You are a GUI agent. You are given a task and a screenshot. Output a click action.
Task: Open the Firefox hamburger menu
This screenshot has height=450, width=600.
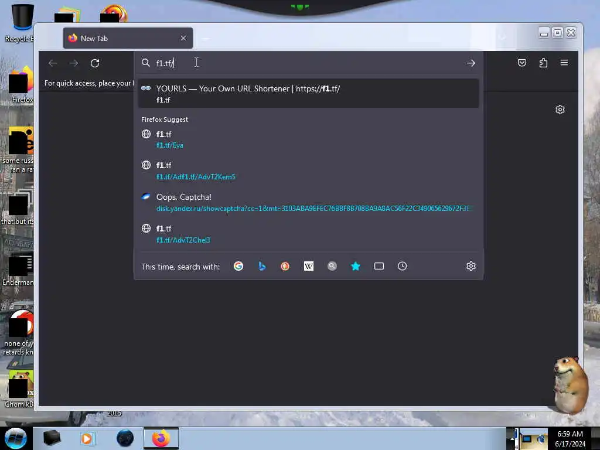tap(564, 63)
